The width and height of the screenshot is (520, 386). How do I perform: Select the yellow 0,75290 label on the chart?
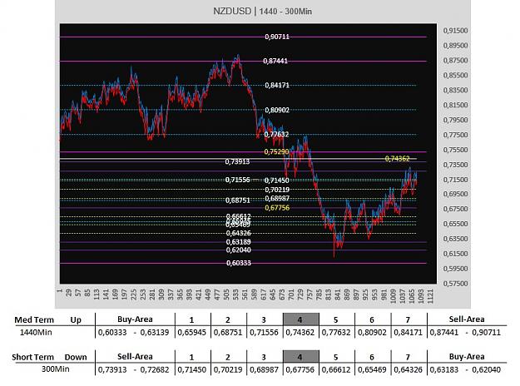click(276, 151)
